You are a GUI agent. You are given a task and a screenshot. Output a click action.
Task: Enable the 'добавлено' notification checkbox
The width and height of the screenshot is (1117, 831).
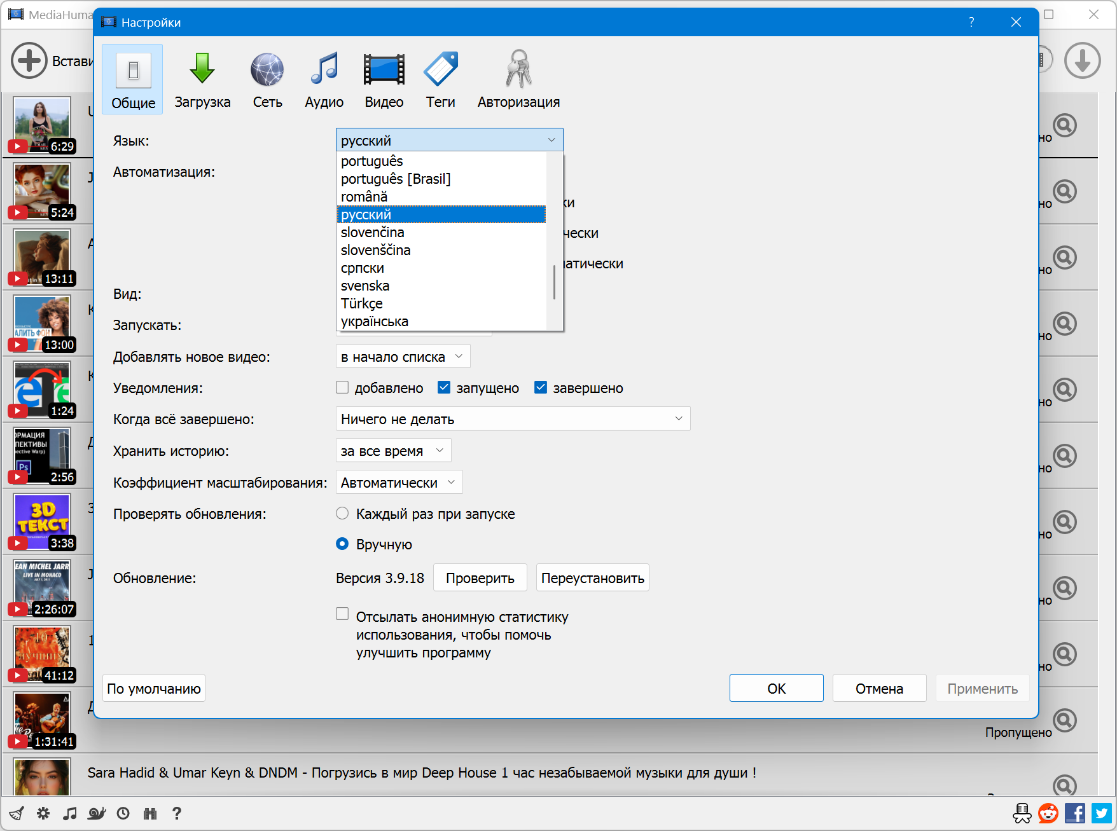coord(343,388)
